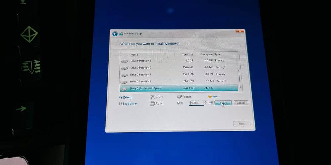Sort by the Free space column header
This screenshot has width=331, height=165.
[206, 54]
